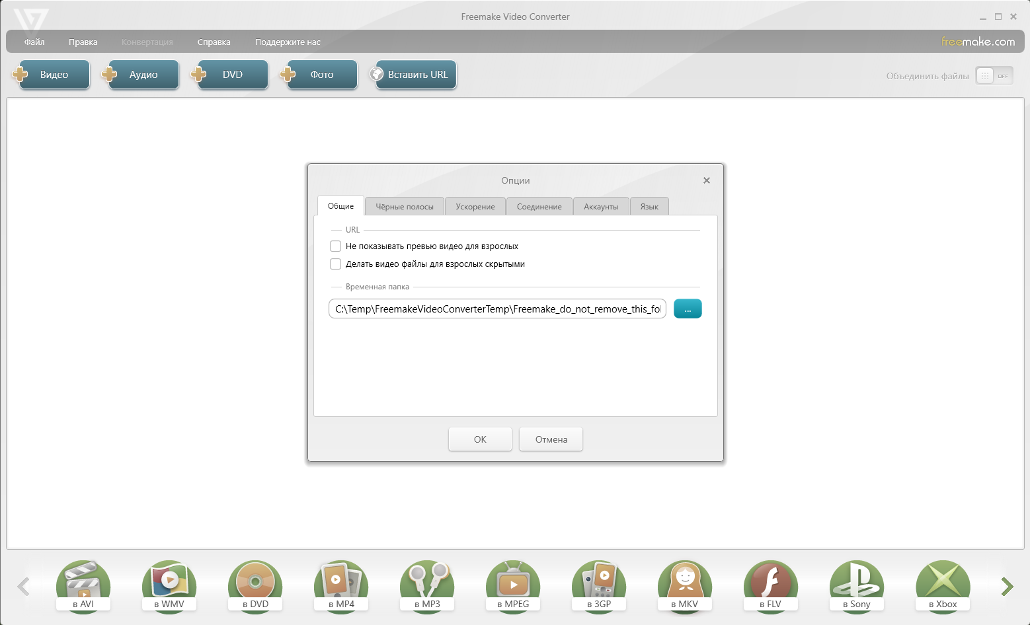The image size is (1030, 625).
Task: Toggle the Объединить файлы switch
Action: pyautogui.click(x=994, y=76)
